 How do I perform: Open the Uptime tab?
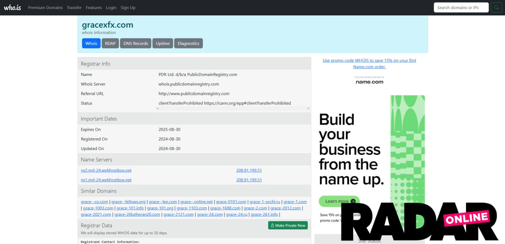pyautogui.click(x=163, y=43)
